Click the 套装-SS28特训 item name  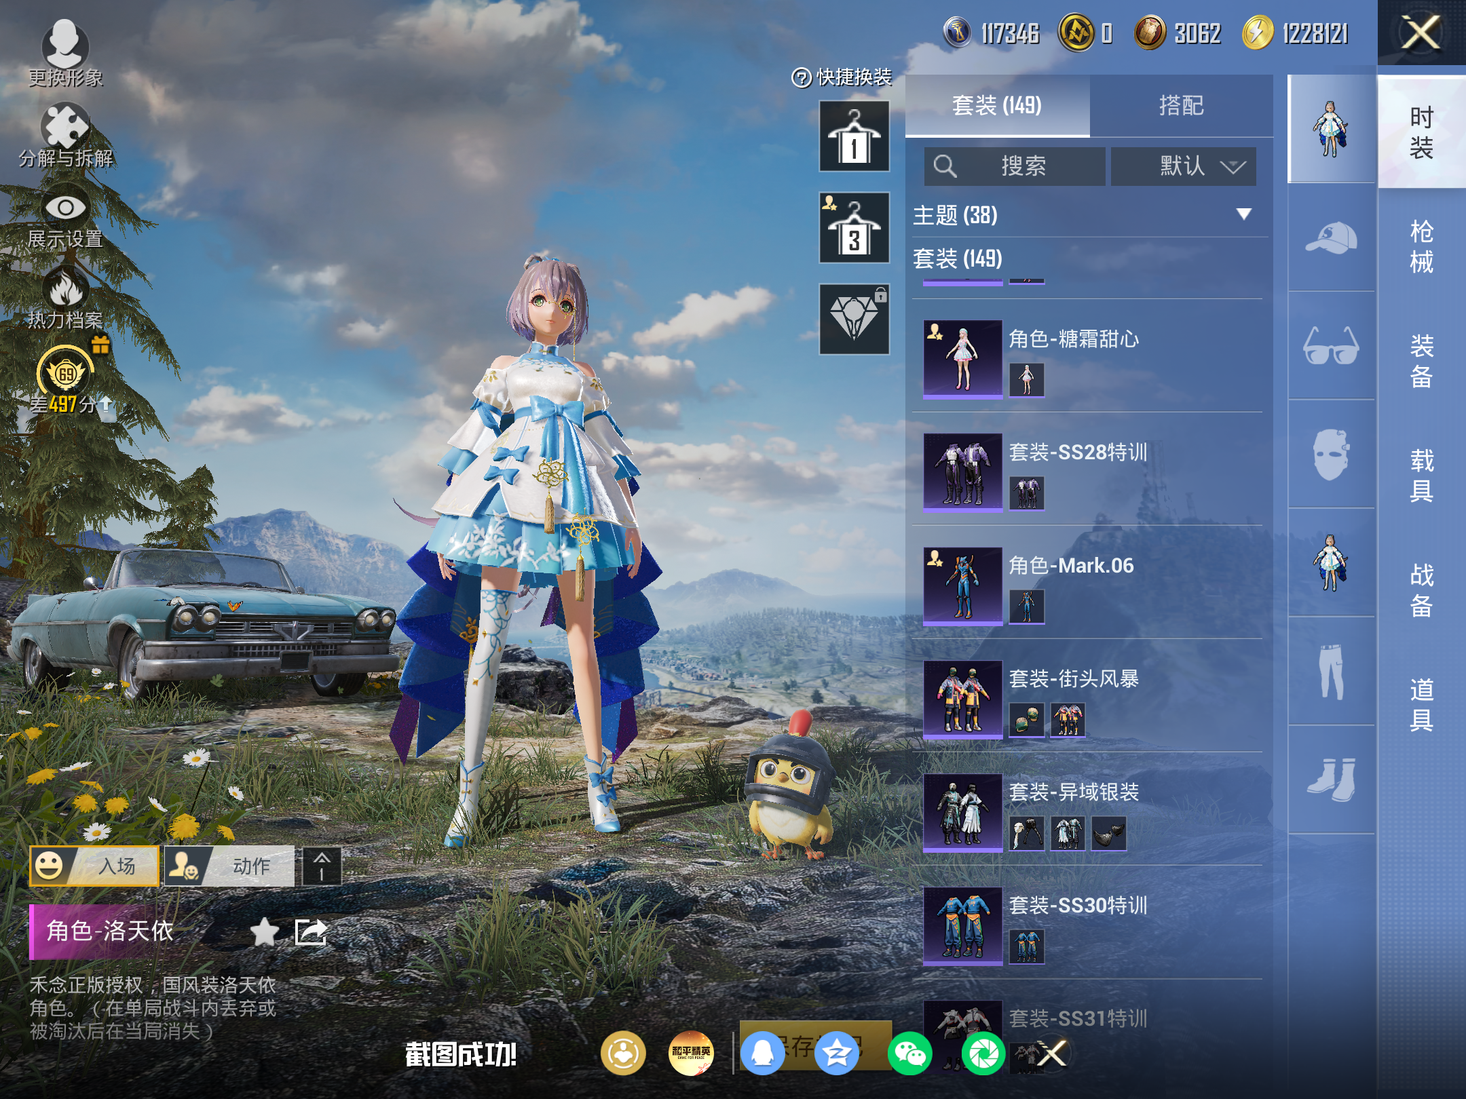(1078, 452)
